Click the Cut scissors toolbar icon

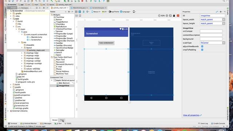25,1
